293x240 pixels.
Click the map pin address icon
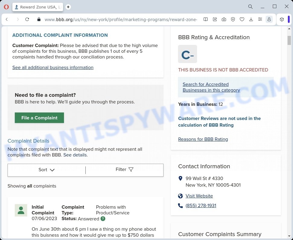(180, 178)
